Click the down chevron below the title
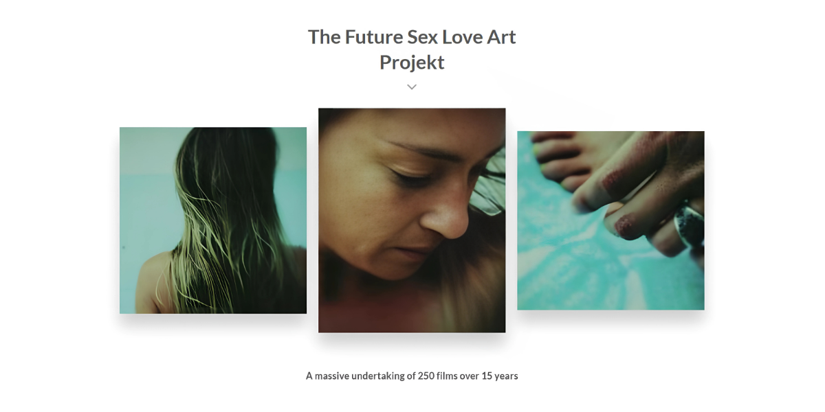Viewport: 825px width, 412px height. [x=412, y=87]
